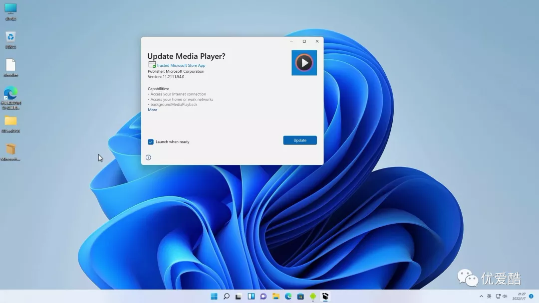Open the network status tray icon
539x303 pixels.
coord(498,296)
